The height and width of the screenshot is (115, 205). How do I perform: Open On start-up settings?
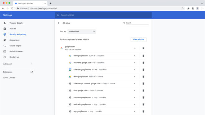[14, 57]
